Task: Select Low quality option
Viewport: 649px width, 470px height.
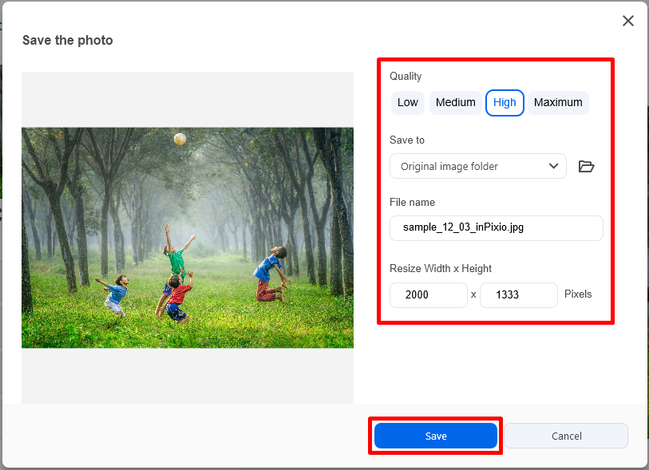Action: click(x=408, y=103)
